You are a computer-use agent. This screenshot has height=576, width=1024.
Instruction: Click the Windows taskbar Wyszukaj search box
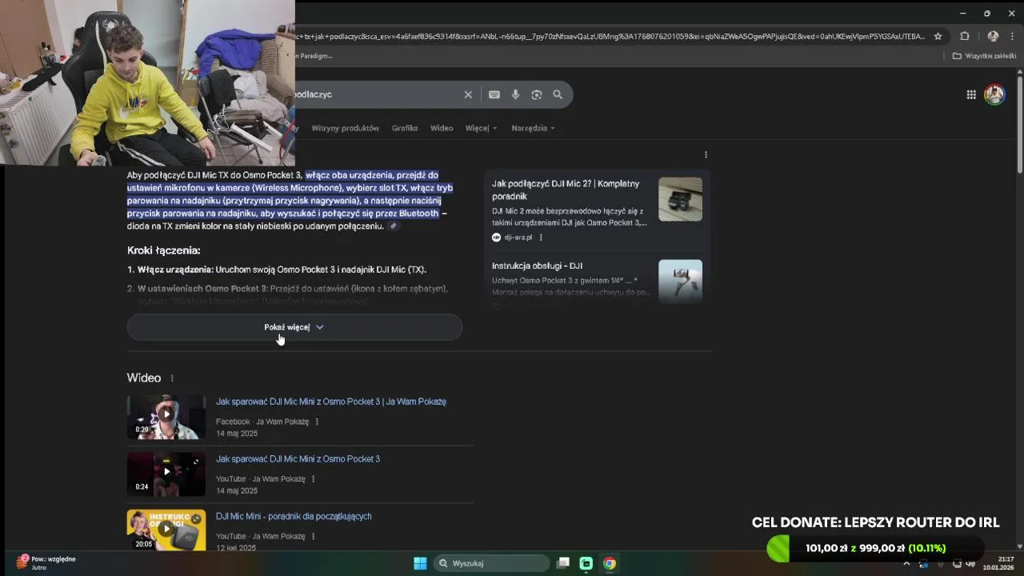(x=491, y=563)
